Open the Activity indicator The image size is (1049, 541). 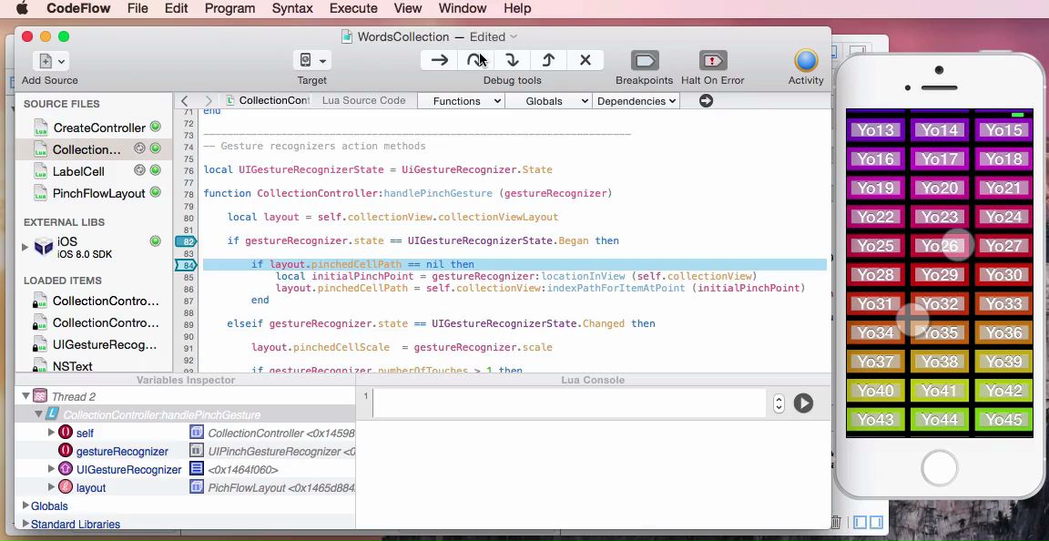click(806, 60)
